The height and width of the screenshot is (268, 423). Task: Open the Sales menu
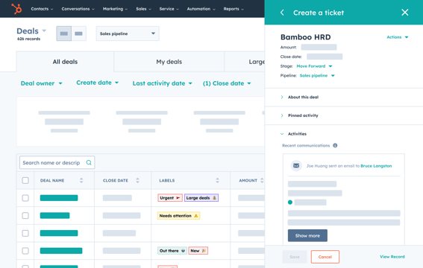[x=143, y=9]
